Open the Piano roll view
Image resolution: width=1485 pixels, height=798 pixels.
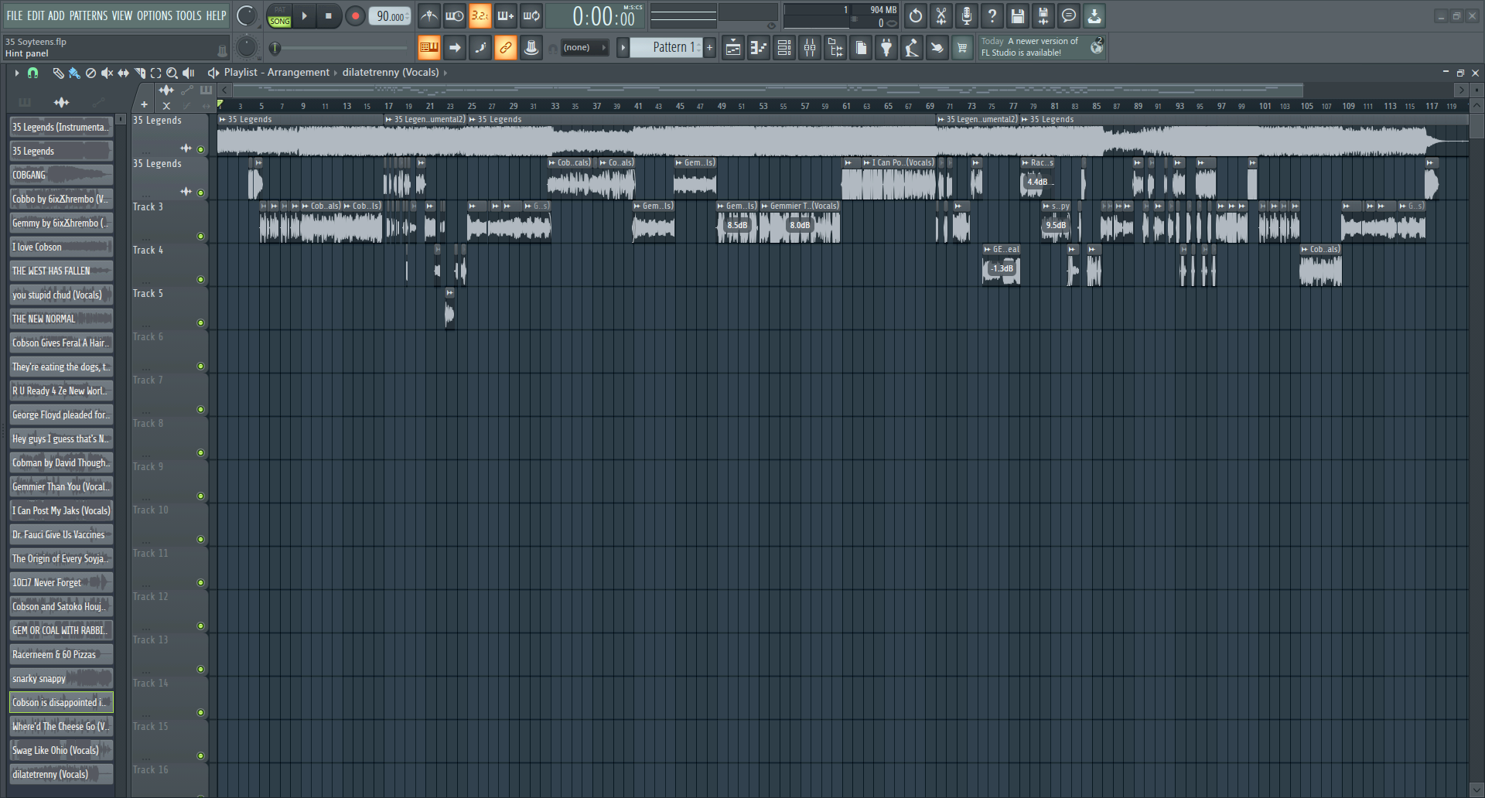759,48
